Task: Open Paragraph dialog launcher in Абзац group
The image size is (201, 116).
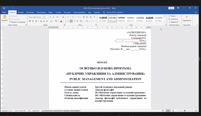Action: tap(96, 25)
